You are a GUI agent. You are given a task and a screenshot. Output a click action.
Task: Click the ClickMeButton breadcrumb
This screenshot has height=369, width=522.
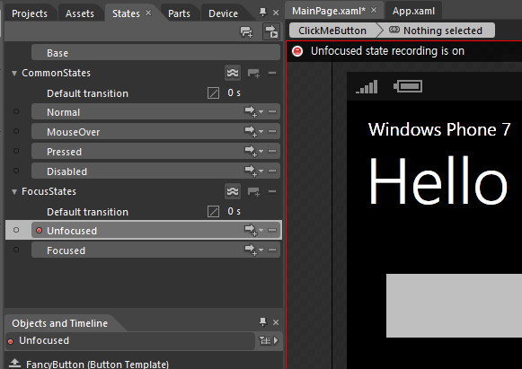[333, 31]
